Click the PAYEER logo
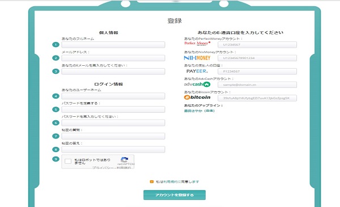Viewport: 340px width, 207px height. pos(197,71)
